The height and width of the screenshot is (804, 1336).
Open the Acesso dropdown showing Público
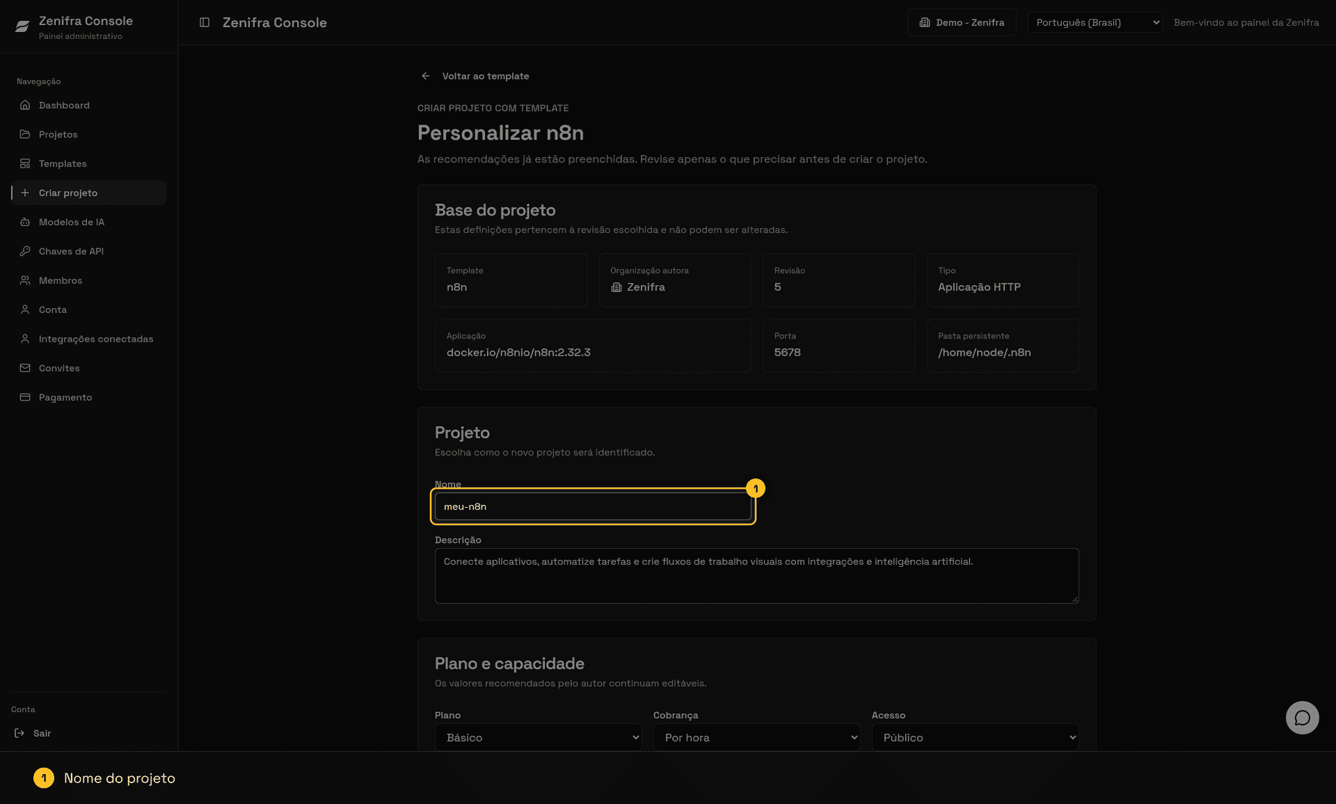(x=975, y=737)
